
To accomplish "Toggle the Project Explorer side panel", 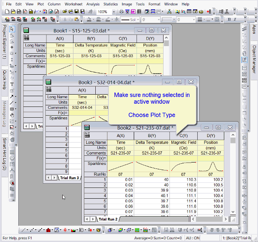I will pos(4,42).
